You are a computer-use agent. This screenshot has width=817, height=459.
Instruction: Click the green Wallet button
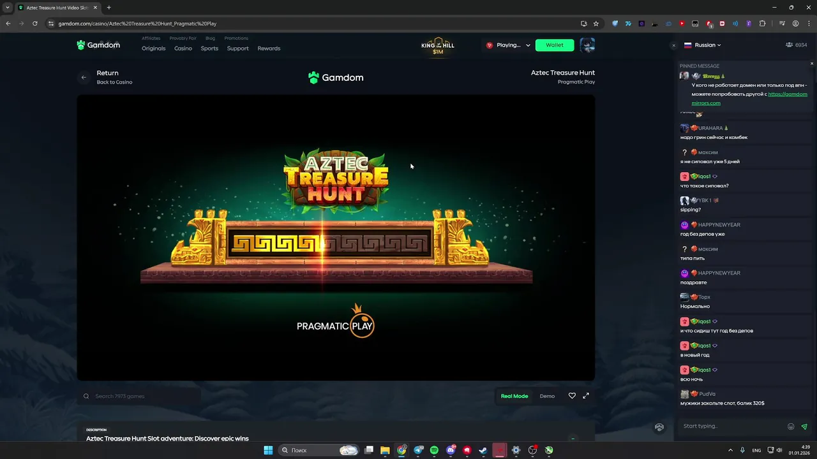coord(555,45)
